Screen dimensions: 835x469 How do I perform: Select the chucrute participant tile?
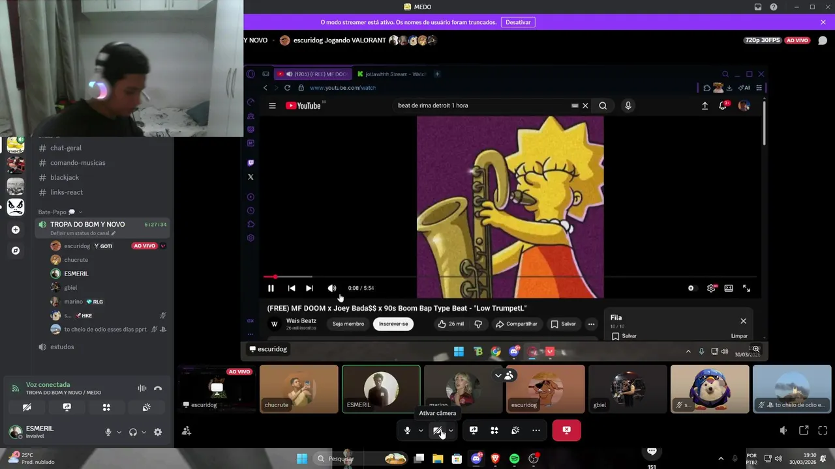click(x=299, y=389)
